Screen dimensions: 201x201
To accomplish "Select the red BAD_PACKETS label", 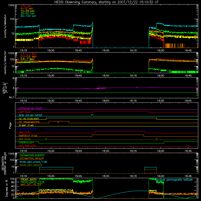I will [x=27, y=146].
